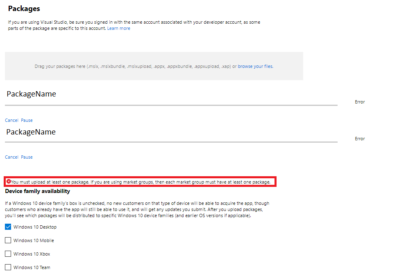The width and height of the screenshot is (397, 276).
Task: Open the Learn more link
Action: coord(118,28)
